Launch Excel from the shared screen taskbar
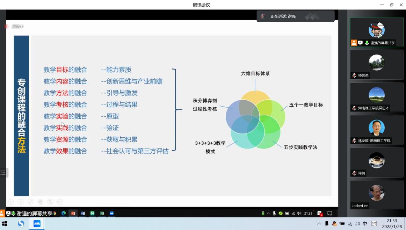This screenshot has height=230, width=406. [x=102, y=213]
